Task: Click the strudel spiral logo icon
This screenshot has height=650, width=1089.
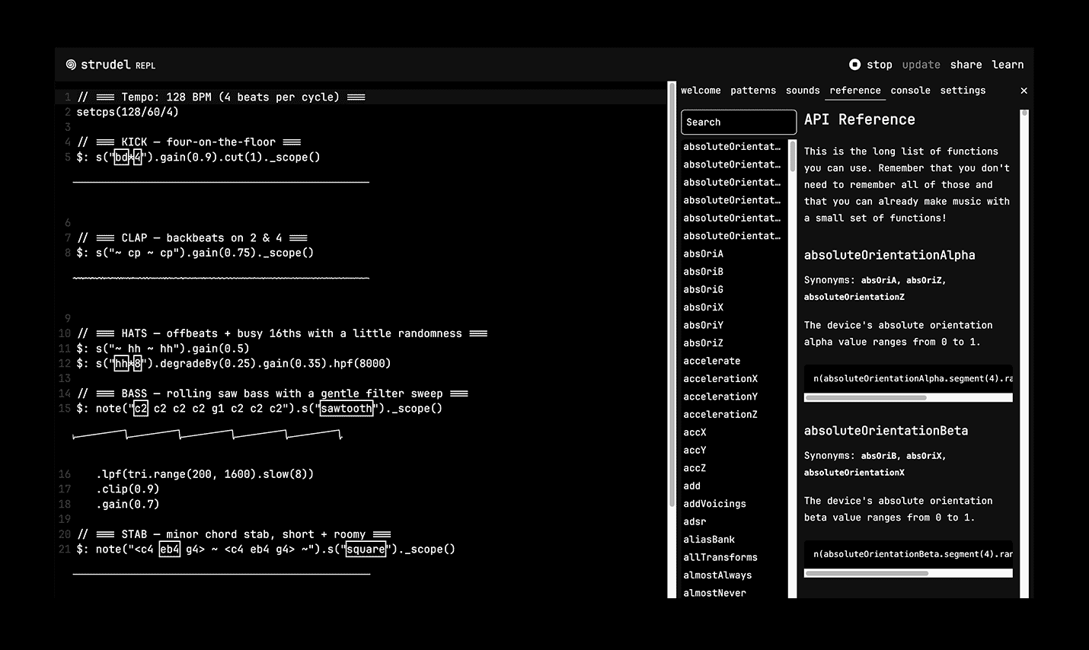Action: coord(71,65)
